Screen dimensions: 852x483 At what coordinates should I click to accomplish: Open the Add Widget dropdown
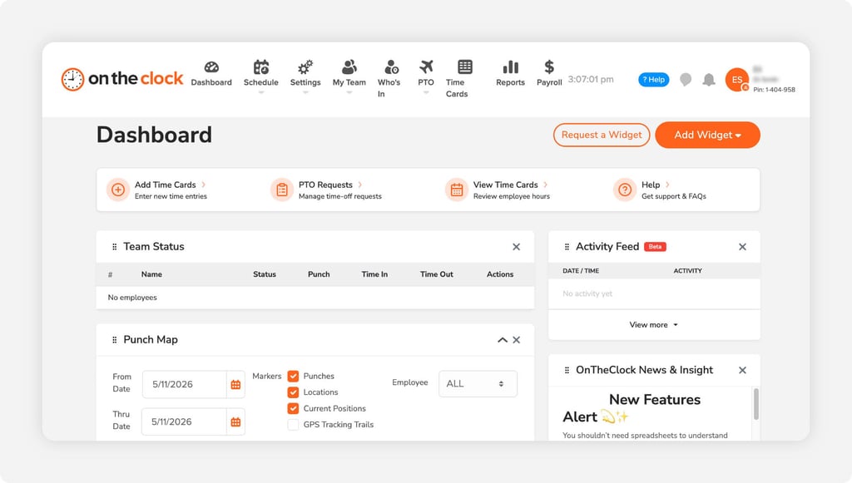(x=707, y=135)
